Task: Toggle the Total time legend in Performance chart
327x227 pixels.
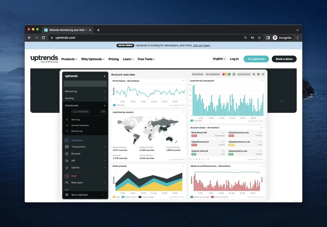Action: click(x=119, y=105)
